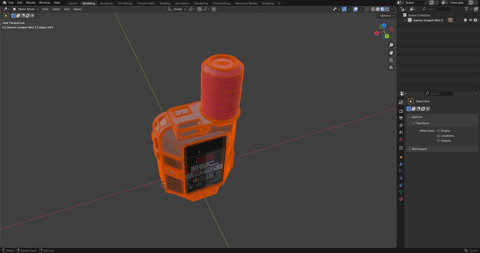Open the File menu
This screenshot has height=253, width=480.
(11, 3)
